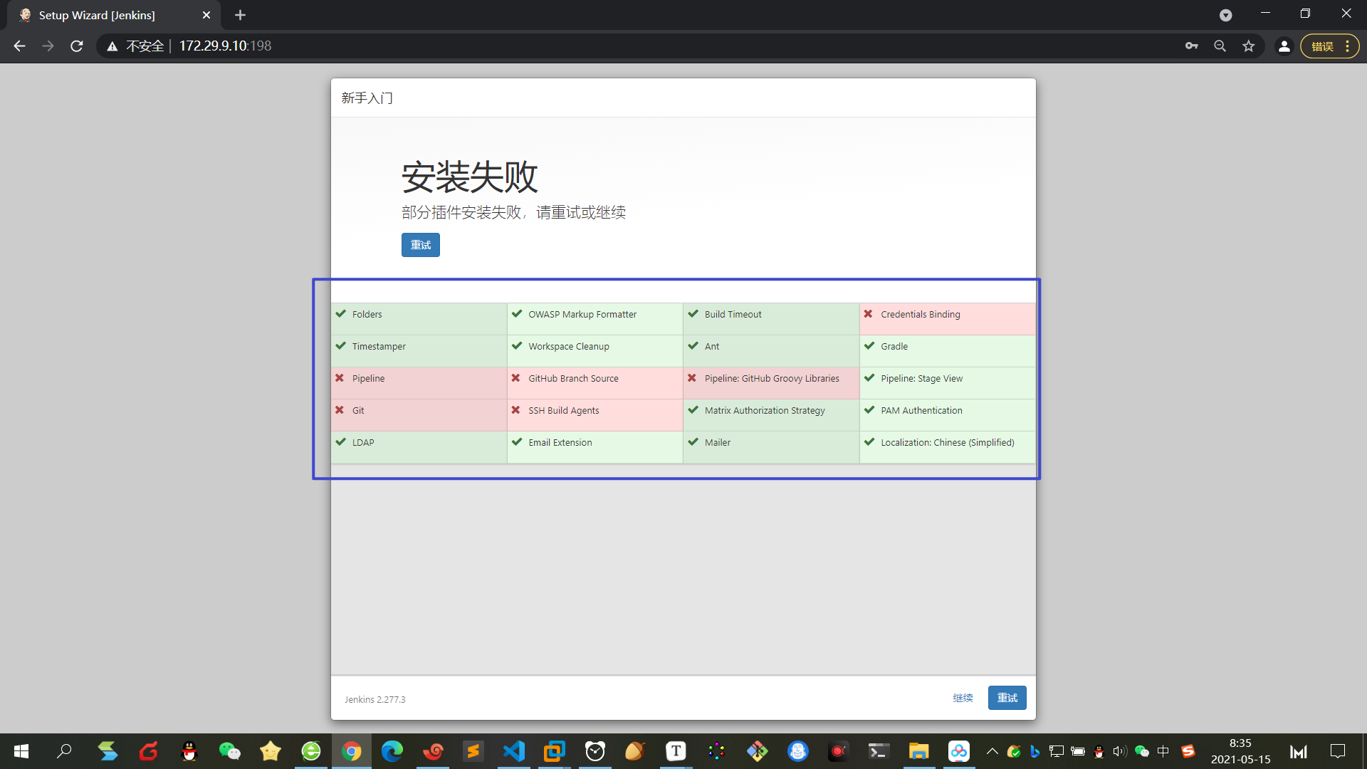Click the Email Extension plugin cell
Viewport: 1367px width, 769px height.
pos(595,447)
